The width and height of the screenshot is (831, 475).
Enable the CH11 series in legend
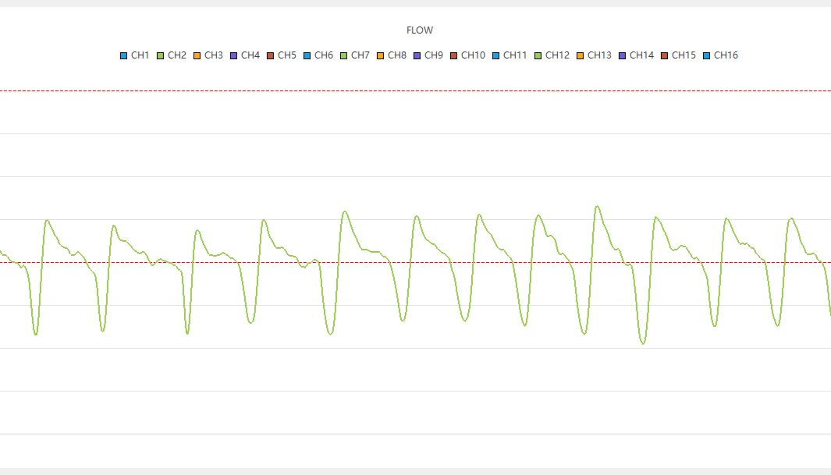pyautogui.click(x=510, y=55)
